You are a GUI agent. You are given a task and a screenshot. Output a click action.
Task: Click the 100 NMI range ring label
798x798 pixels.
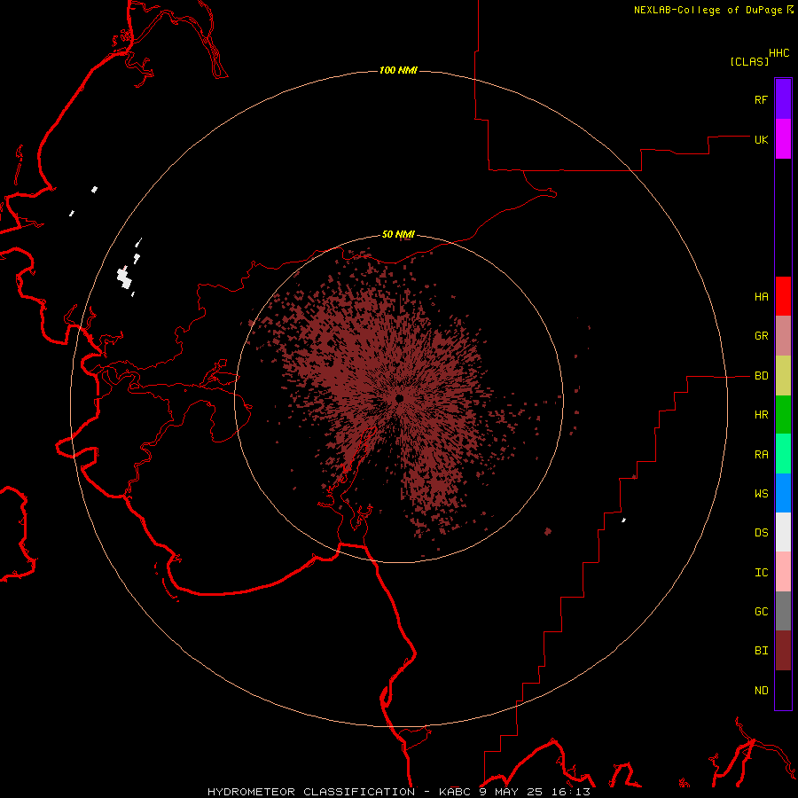(398, 70)
